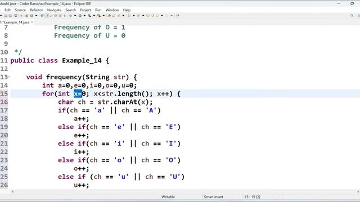Click the green New Java Class icon

(x=31, y=16)
